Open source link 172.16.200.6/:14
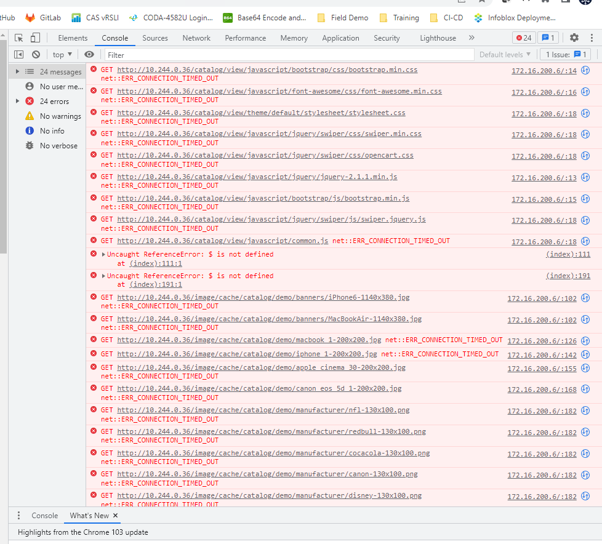The height and width of the screenshot is (544, 602). click(544, 71)
